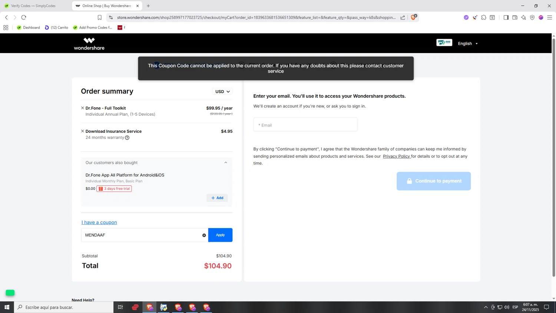Close the Online Shop Wondershare tab

138,6
